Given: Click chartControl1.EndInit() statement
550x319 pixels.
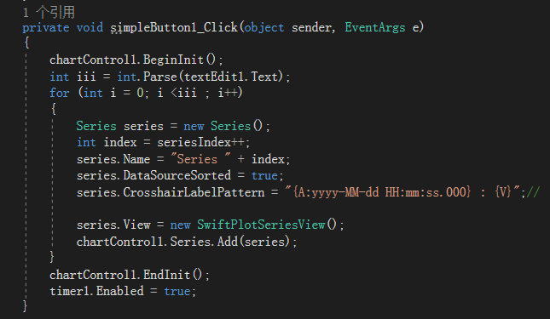Looking at the screenshot, I should [130, 275].
